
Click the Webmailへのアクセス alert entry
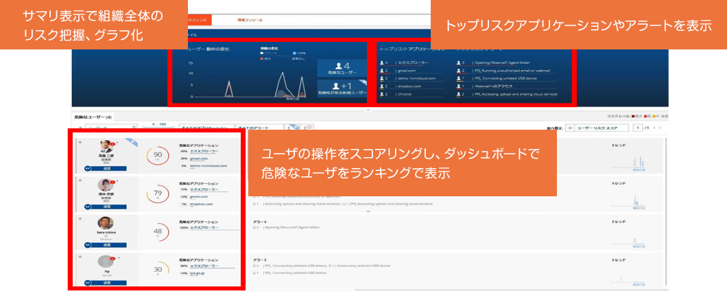(x=494, y=86)
